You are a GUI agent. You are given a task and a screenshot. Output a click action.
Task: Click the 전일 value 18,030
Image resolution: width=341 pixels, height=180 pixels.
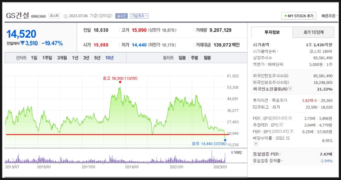click(101, 30)
